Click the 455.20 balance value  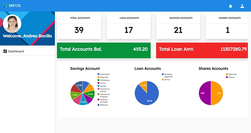(x=140, y=49)
